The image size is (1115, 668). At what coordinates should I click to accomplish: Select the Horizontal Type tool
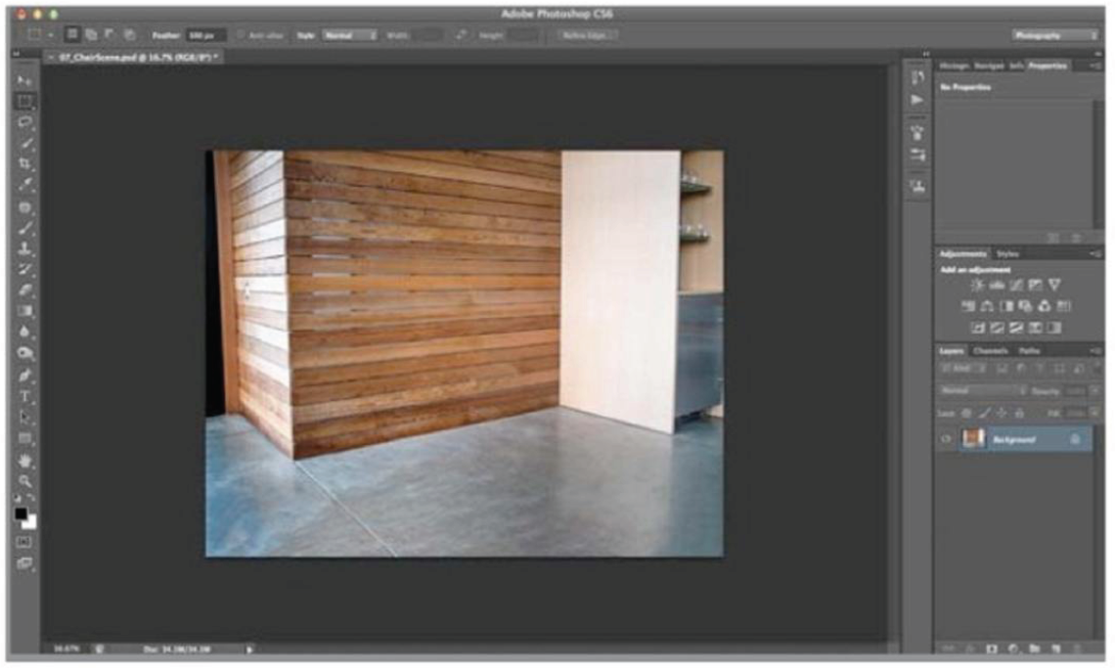point(24,396)
